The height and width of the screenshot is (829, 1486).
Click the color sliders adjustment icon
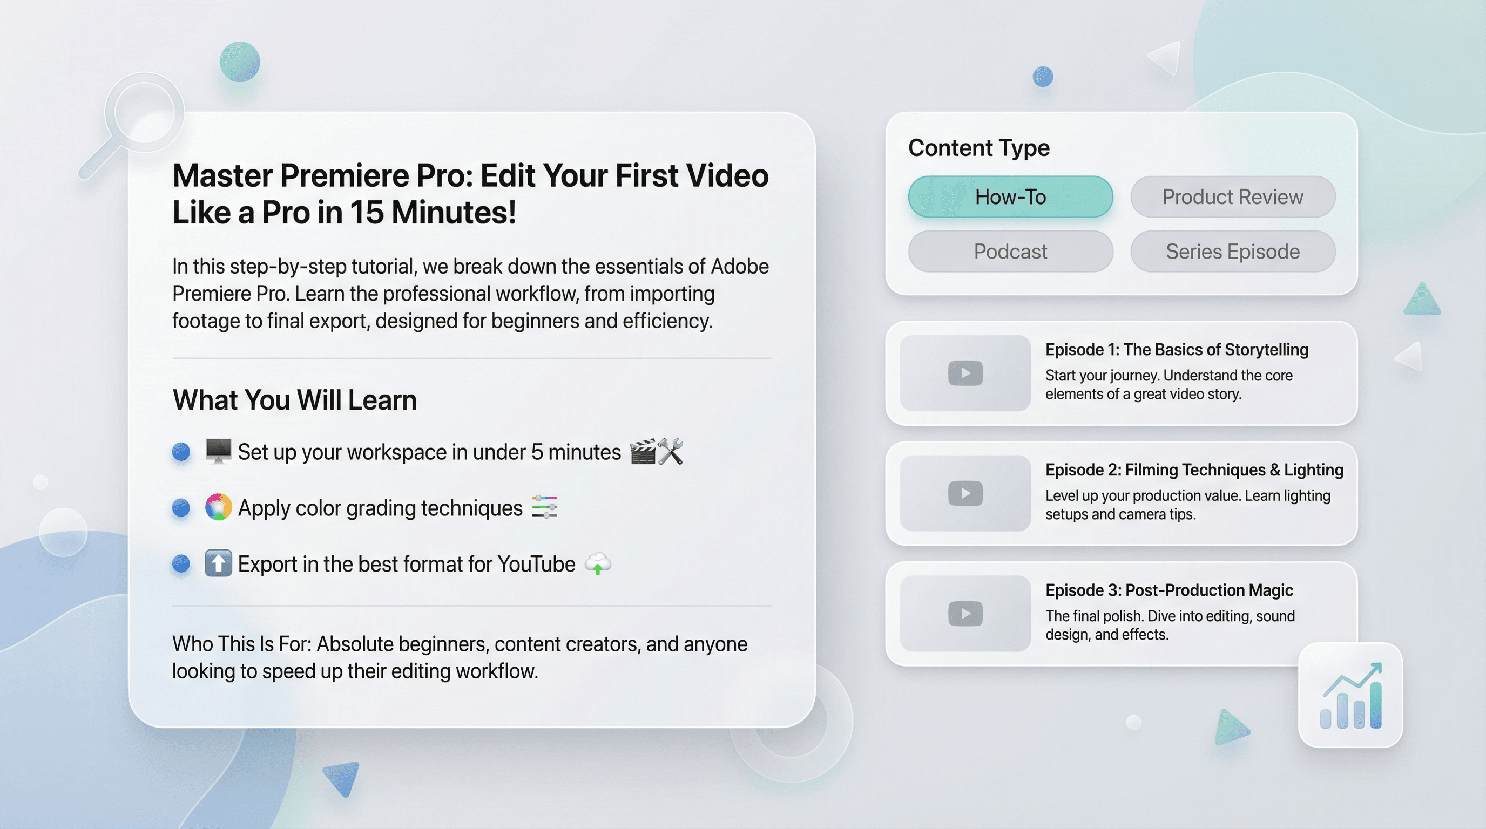click(x=544, y=507)
